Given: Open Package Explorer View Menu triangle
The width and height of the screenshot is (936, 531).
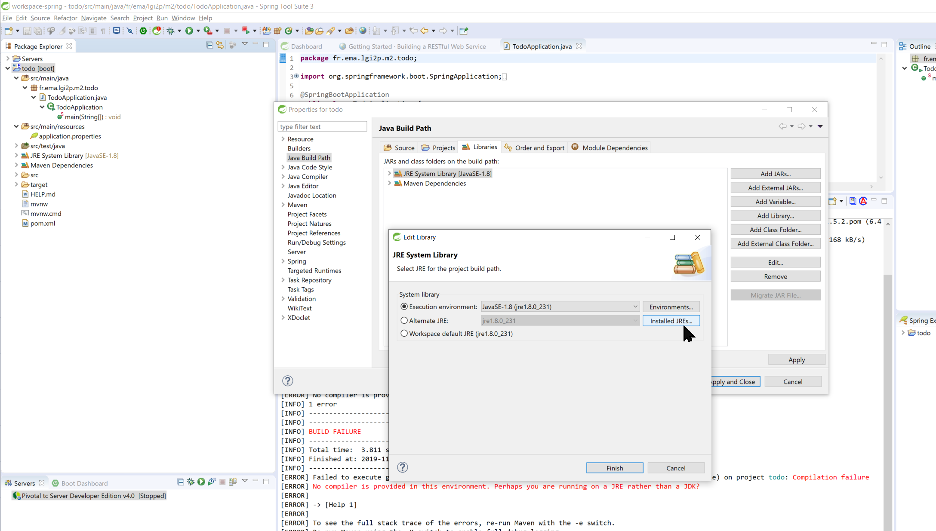Looking at the screenshot, I should pos(245,44).
